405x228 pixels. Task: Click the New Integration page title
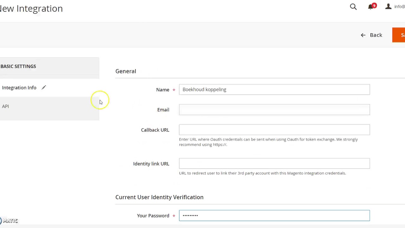31,9
